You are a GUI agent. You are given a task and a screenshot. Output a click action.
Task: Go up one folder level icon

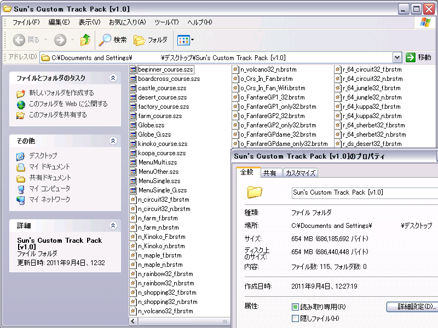click(x=85, y=40)
